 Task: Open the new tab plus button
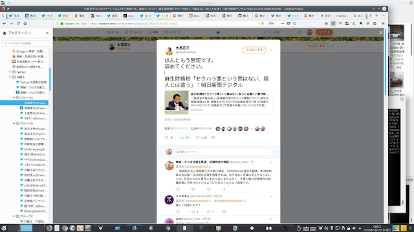coord(376,15)
